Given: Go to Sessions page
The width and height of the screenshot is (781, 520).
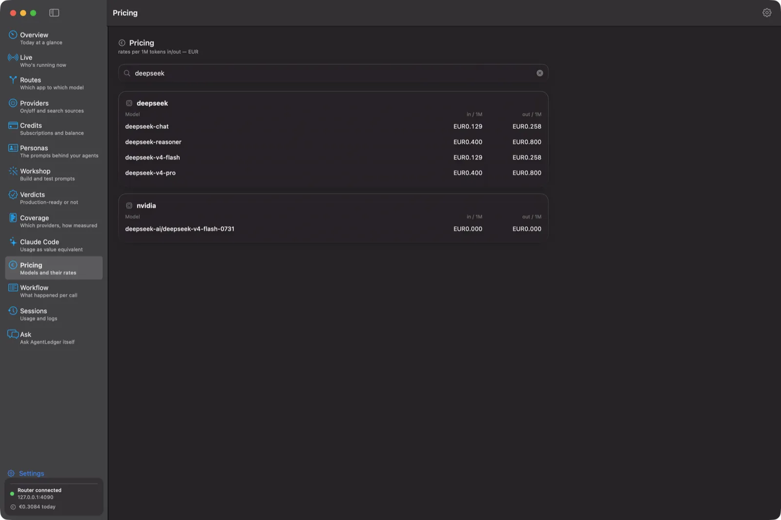Looking at the screenshot, I should (x=54, y=314).
